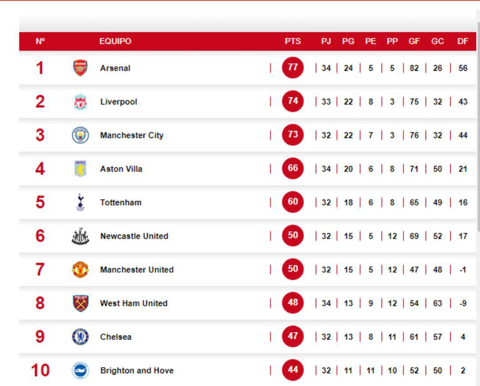The height and width of the screenshot is (386, 480).
Task: Select the West Ham United badge
Action: click(x=80, y=303)
